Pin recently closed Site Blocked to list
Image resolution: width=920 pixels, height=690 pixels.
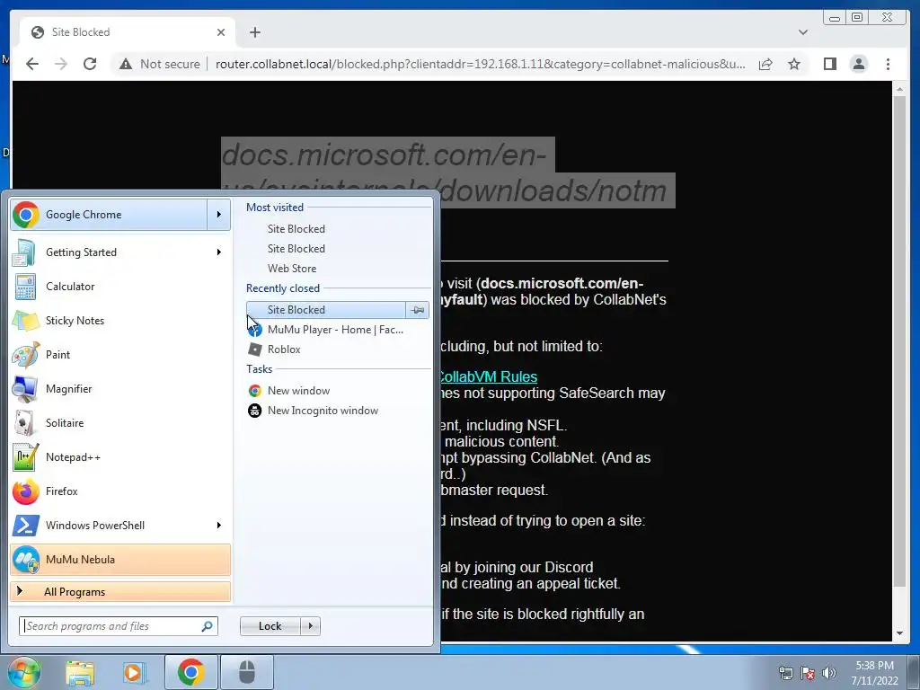(x=417, y=310)
